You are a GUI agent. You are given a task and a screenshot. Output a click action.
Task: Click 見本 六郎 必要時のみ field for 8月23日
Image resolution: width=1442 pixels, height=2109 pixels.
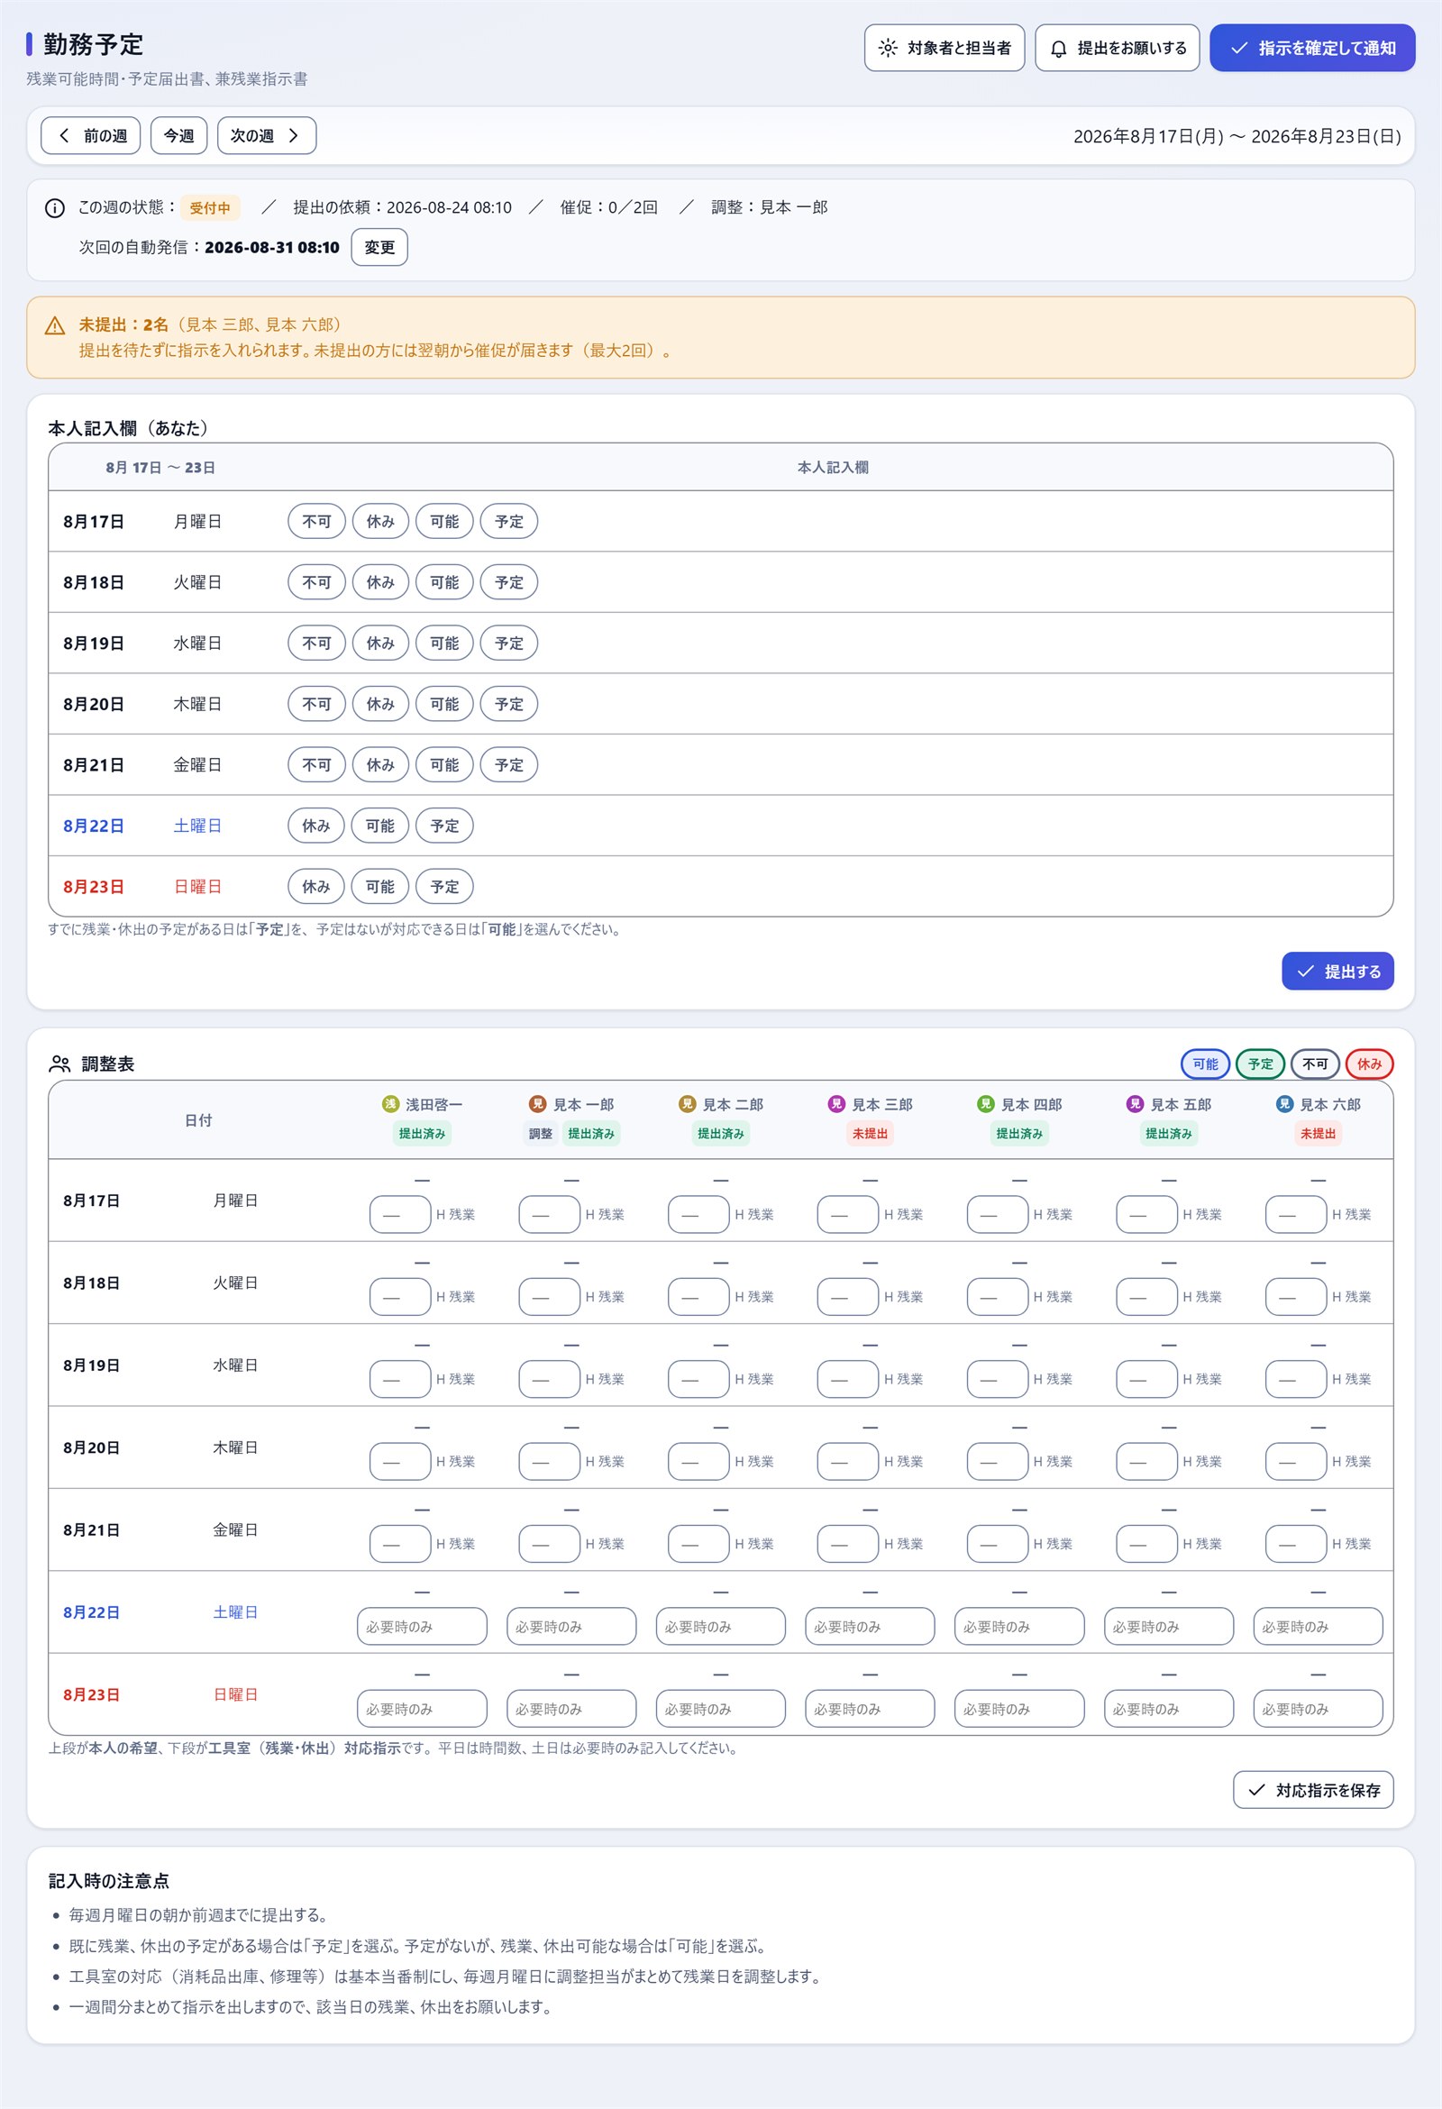point(1318,1709)
